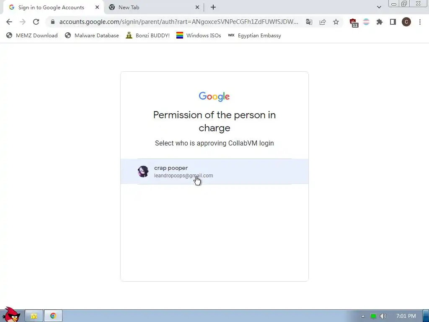Click the 7:01 PM clock

coord(406,316)
